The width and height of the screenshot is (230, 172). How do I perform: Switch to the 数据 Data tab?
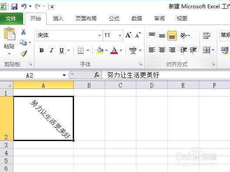click(137, 19)
